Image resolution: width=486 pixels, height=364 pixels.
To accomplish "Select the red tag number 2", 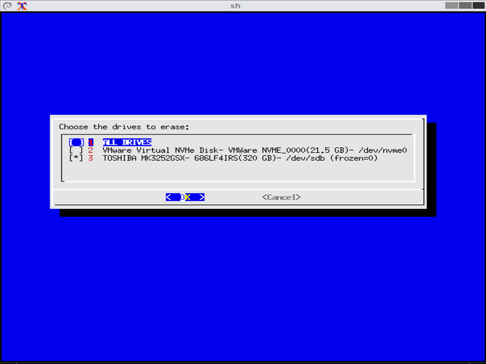I will pyautogui.click(x=91, y=150).
